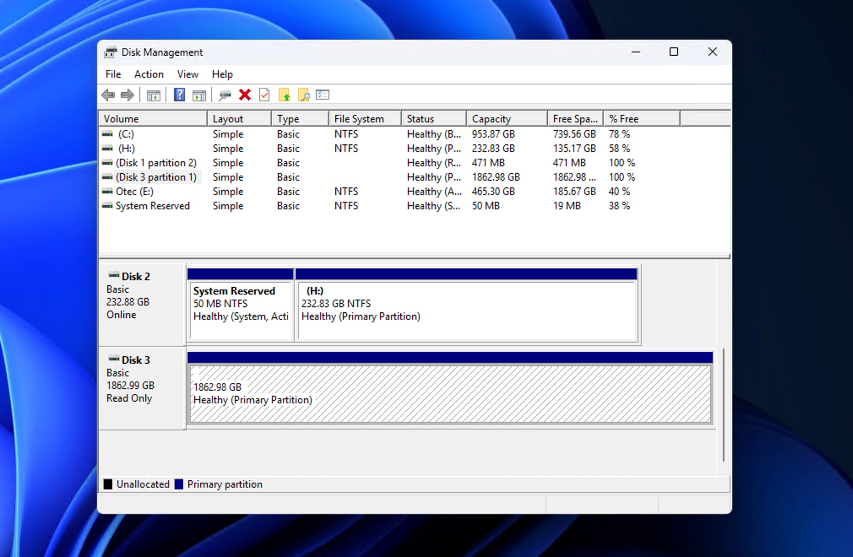Click the Disk 3 disk icon
The image size is (853, 557).
(114, 359)
